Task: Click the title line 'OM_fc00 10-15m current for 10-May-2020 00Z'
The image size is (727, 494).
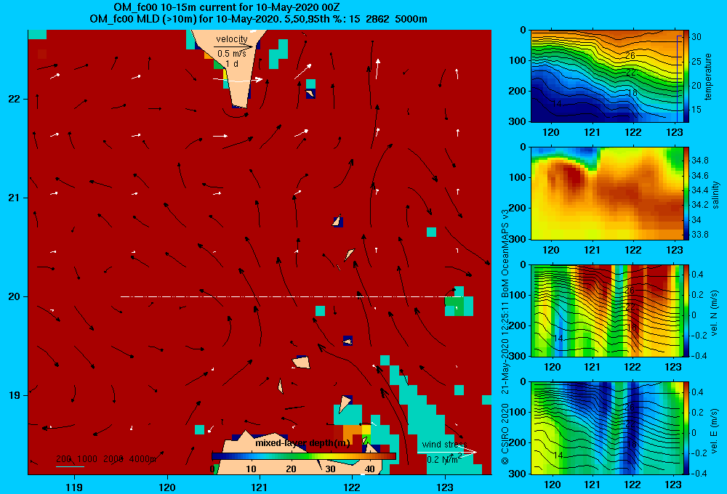Action: [x=227, y=7]
